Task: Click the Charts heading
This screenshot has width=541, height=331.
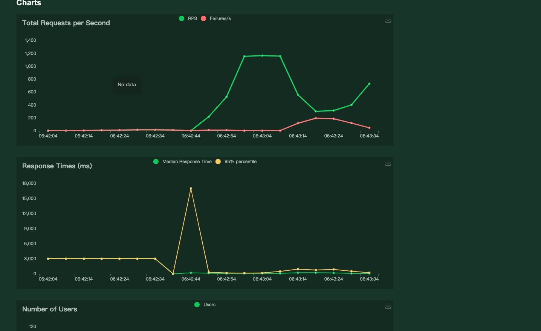Action: click(29, 3)
